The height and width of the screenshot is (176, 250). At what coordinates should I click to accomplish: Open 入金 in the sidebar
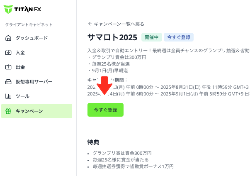pyautogui.click(x=36, y=52)
